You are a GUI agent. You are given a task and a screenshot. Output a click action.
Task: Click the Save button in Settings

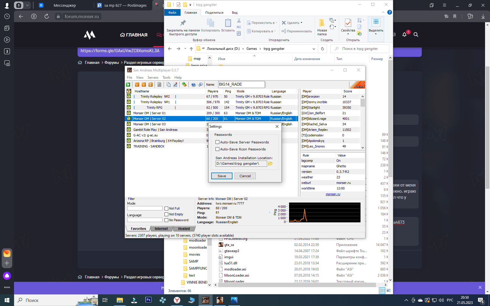pyautogui.click(x=222, y=176)
